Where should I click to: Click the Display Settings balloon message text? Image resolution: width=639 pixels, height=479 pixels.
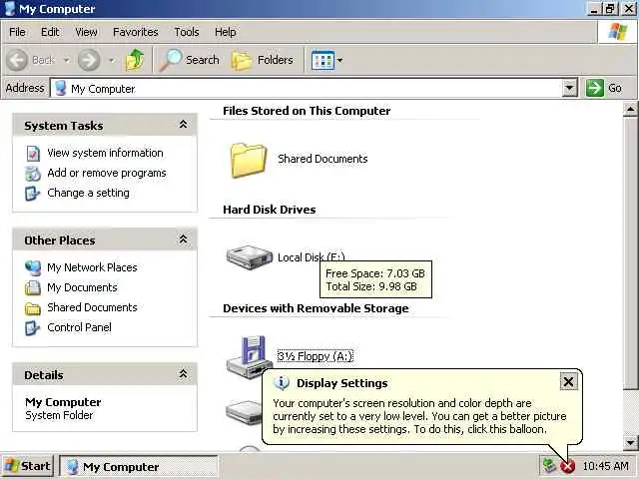419,416
